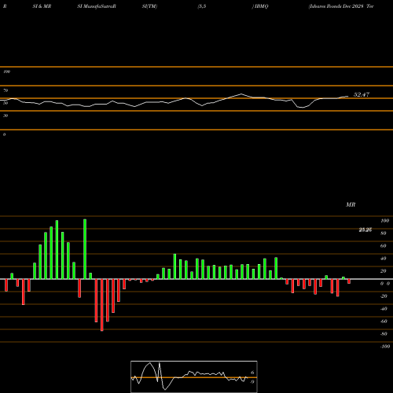The width and height of the screenshot is (393, 393).
Task: Click the -80 label on the MR axis
Action: (384, 334)
